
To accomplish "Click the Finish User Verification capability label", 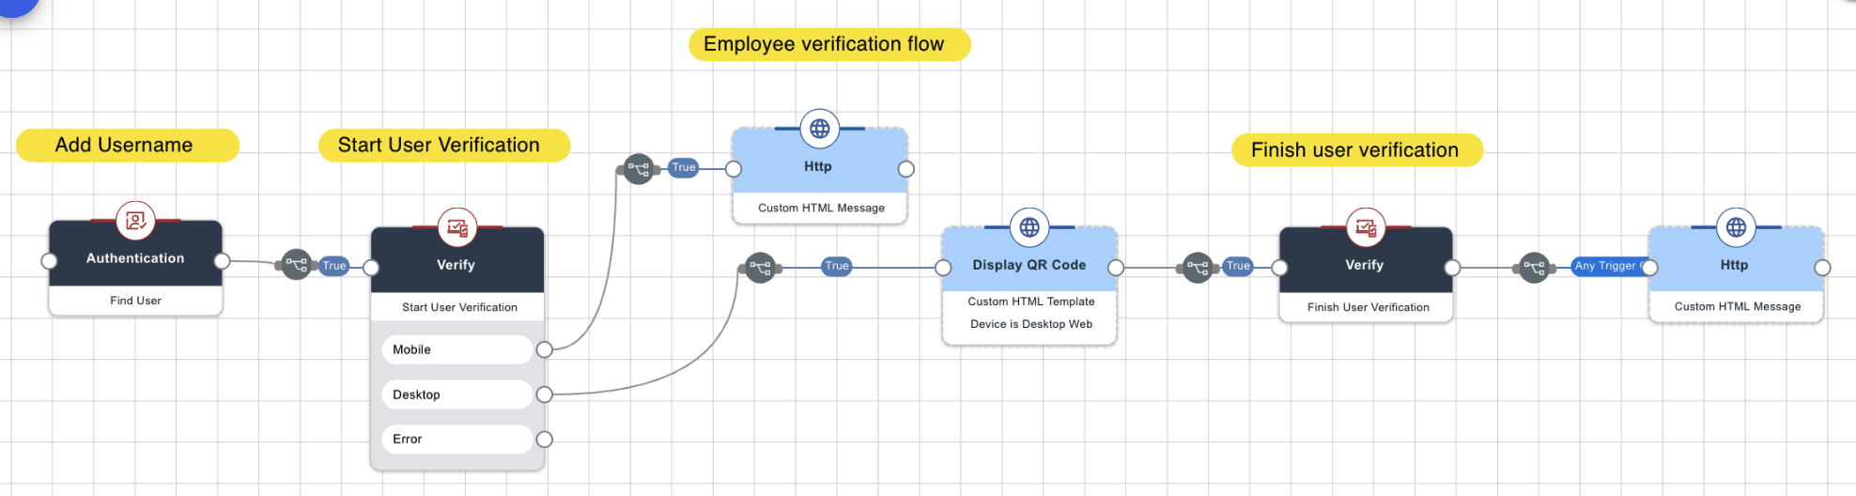I will (x=1369, y=307).
